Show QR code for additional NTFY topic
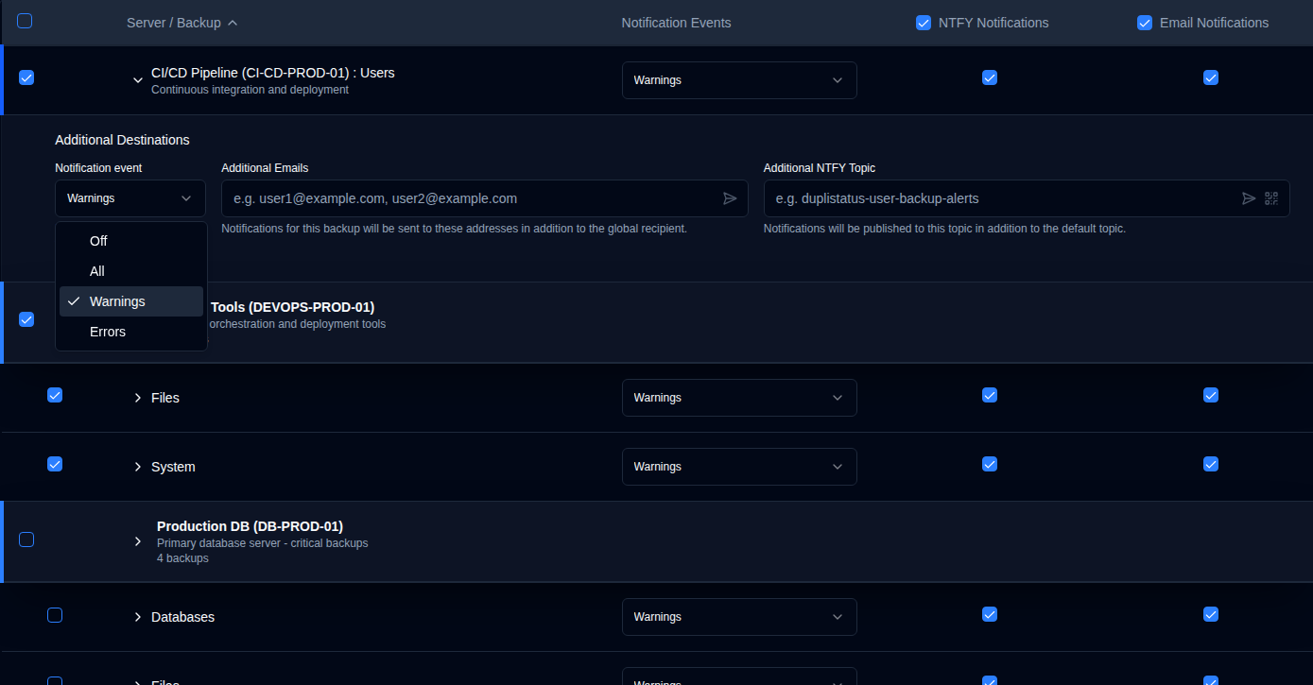The height and width of the screenshot is (685, 1313). coord(1271,198)
